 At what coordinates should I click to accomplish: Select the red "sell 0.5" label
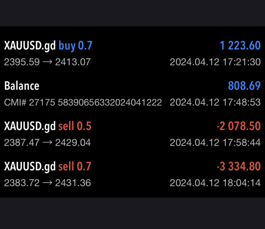click(75, 126)
